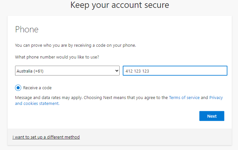
Task: Click the word 'Privacy' in the blue link
Action: click(x=216, y=97)
